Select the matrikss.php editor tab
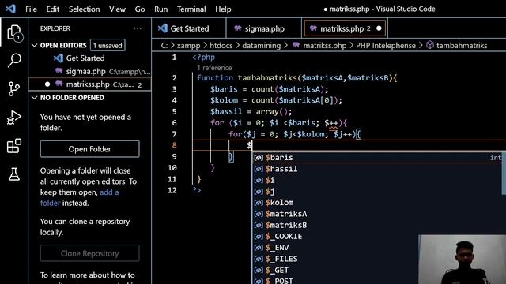506x284 pixels. click(x=345, y=28)
